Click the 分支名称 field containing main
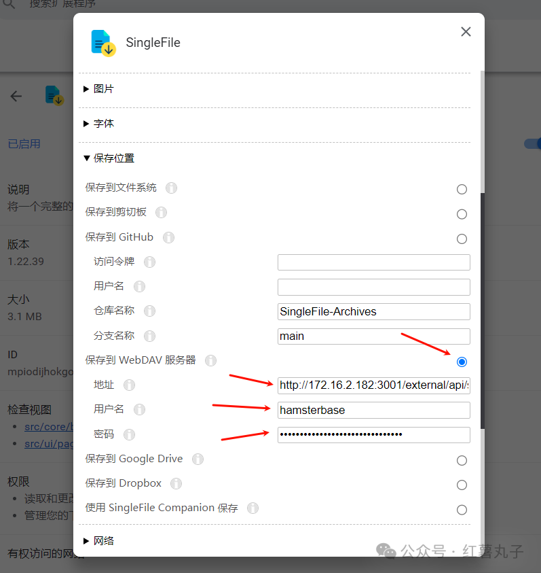541x573 pixels. click(x=373, y=336)
